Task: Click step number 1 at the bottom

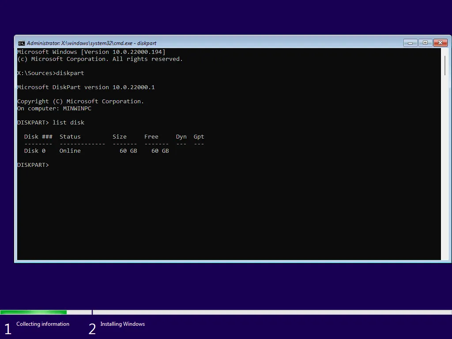Action: click(x=7, y=328)
